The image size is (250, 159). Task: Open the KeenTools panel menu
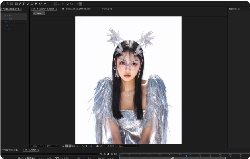[239, 9]
